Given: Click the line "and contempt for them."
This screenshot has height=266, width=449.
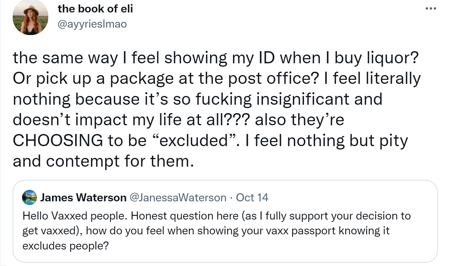Looking at the screenshot, I should click(104, 161).
